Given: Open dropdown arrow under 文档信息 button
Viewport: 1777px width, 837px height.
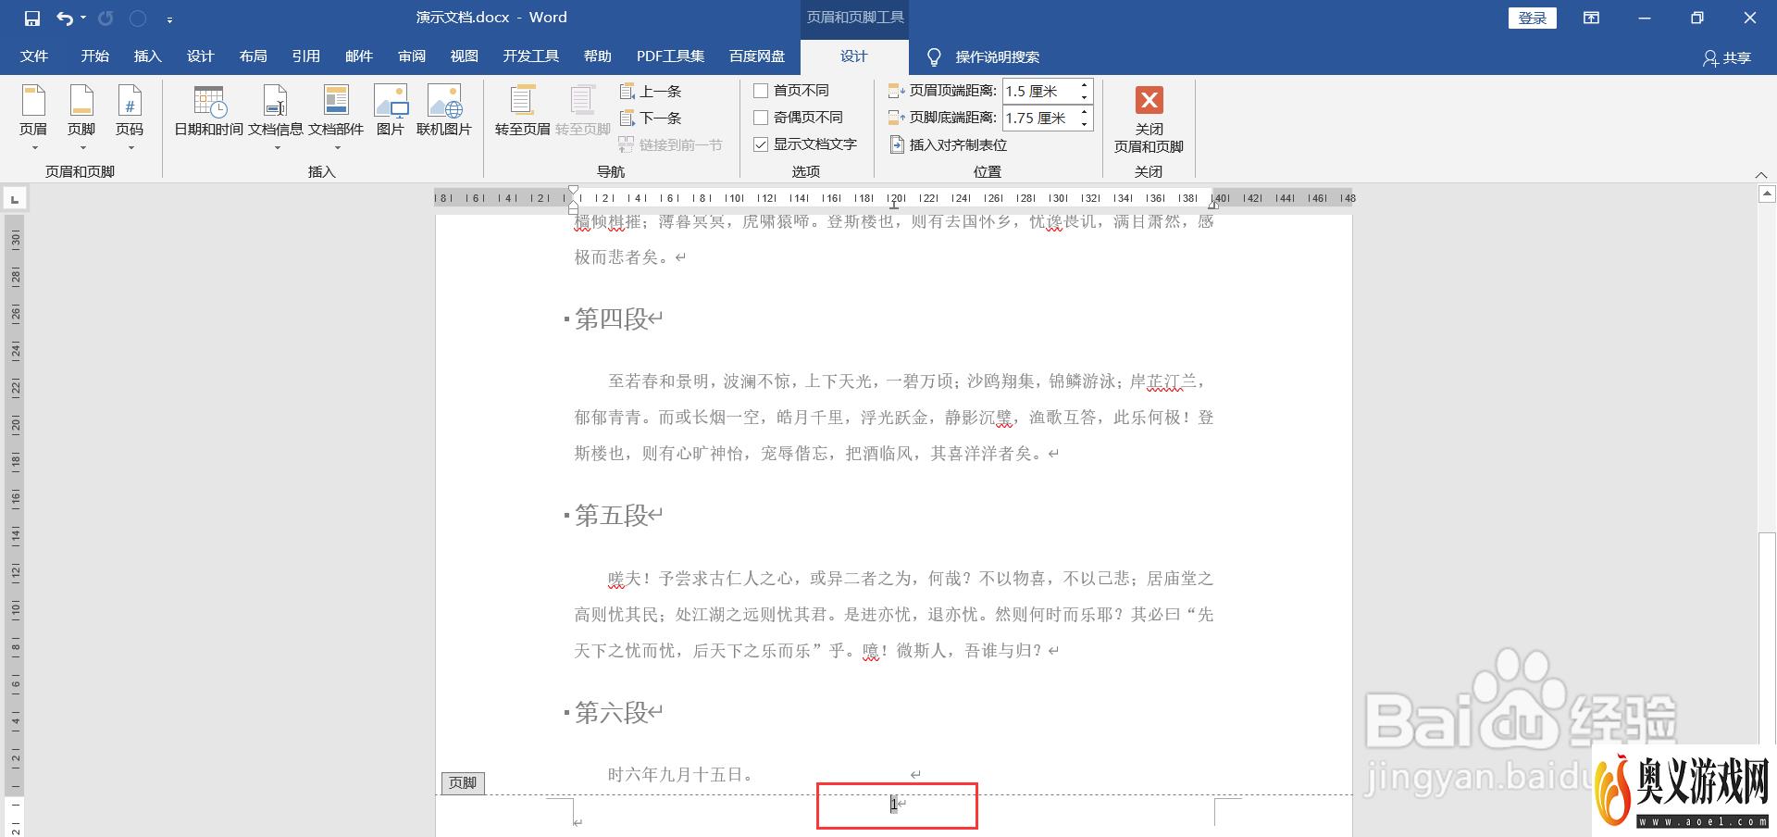Looking at the screenshot, I should [x=276, y=148].
